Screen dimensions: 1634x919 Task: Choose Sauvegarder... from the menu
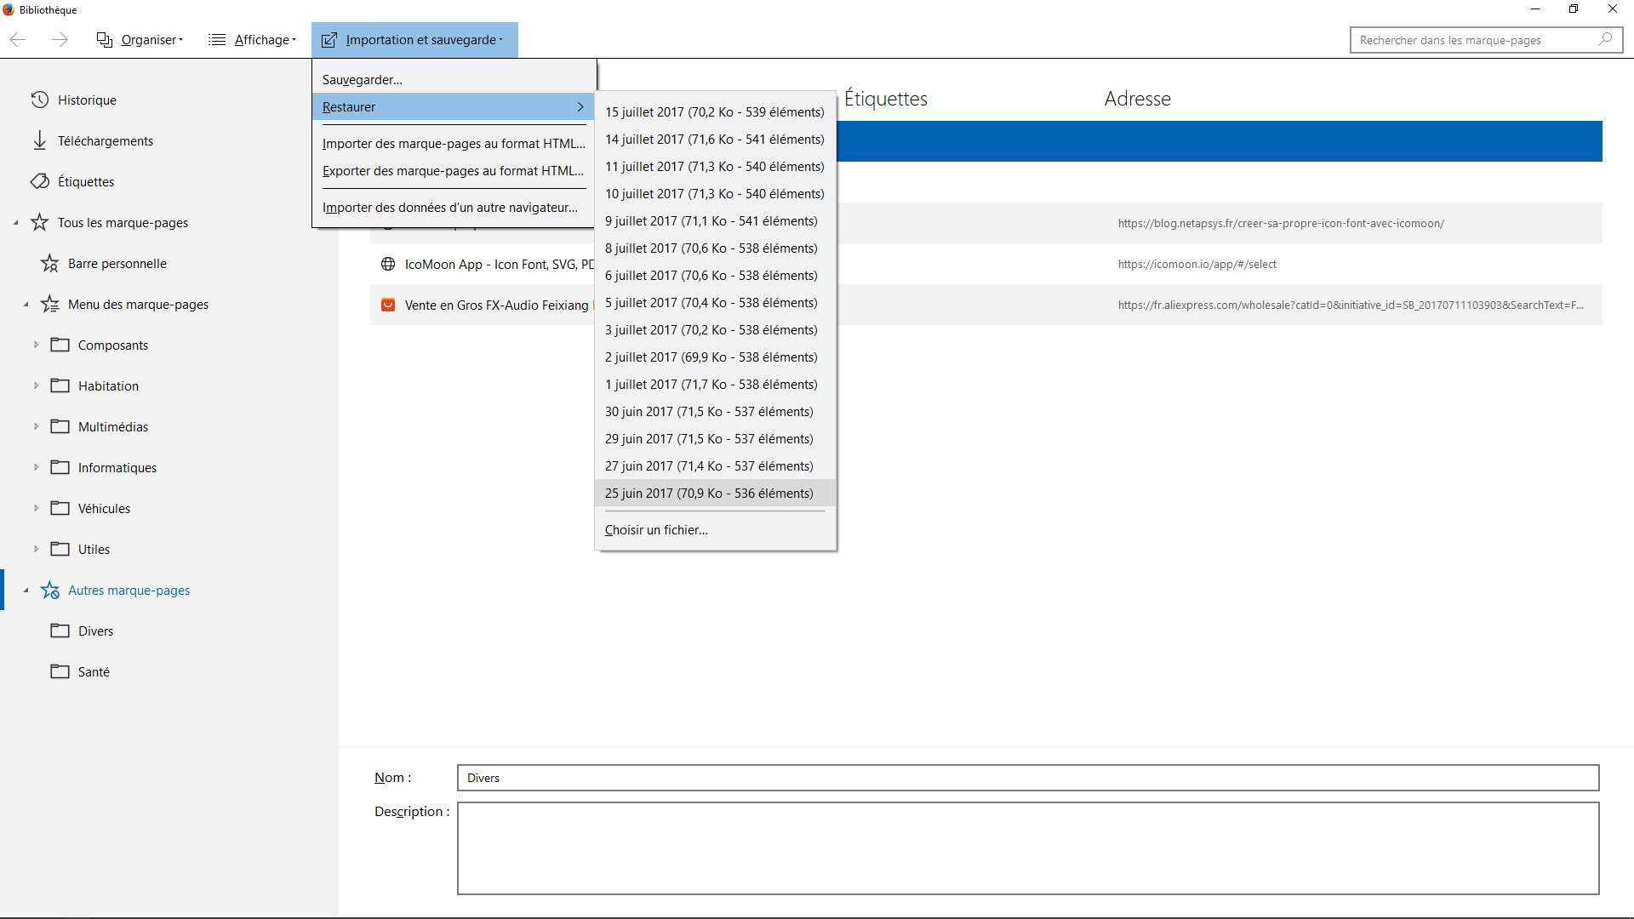click(x=454, y=79)
